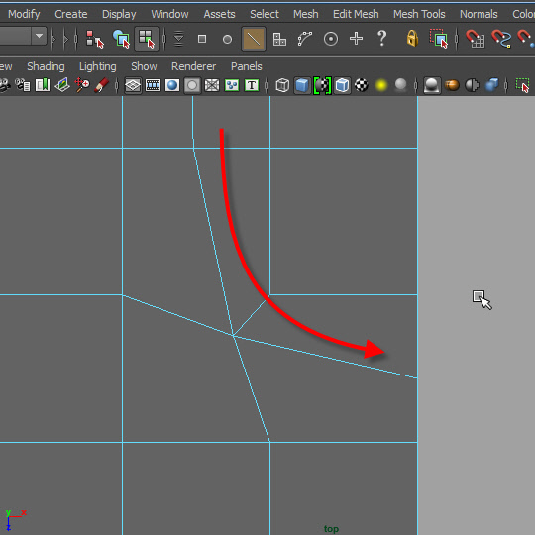
Task: Toggle the hulls curve selection mask icon
Action: coord(305,39)
